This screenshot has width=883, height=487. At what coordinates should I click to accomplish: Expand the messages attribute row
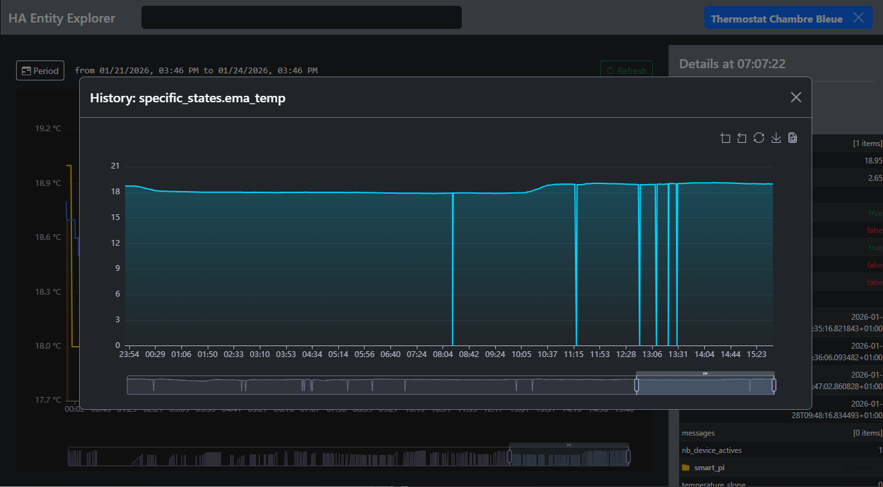[x=698, y=433]
